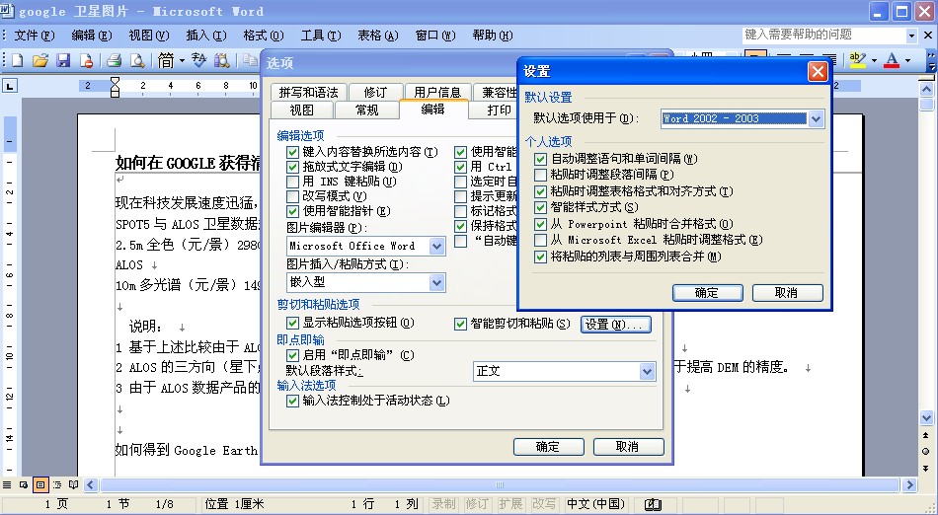The image size is (938, 515).
Task: Click the Permission document icon with red sign
Action: point(86,60)
